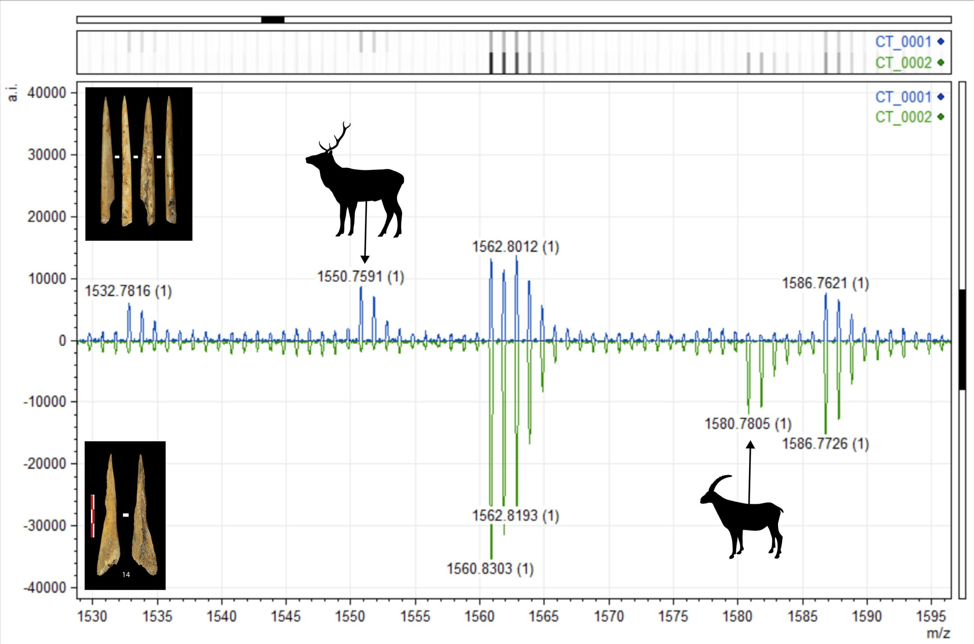Click the four bone points photo inset
Image resolution: width=974 pixels, height=644 pixels.
coord(139,164)
